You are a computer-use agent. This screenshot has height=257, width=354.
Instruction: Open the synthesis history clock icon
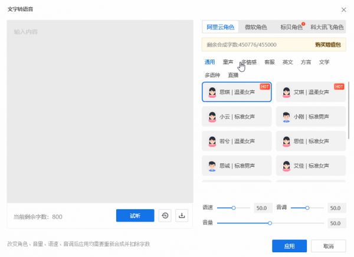click(x=165, y=216)
